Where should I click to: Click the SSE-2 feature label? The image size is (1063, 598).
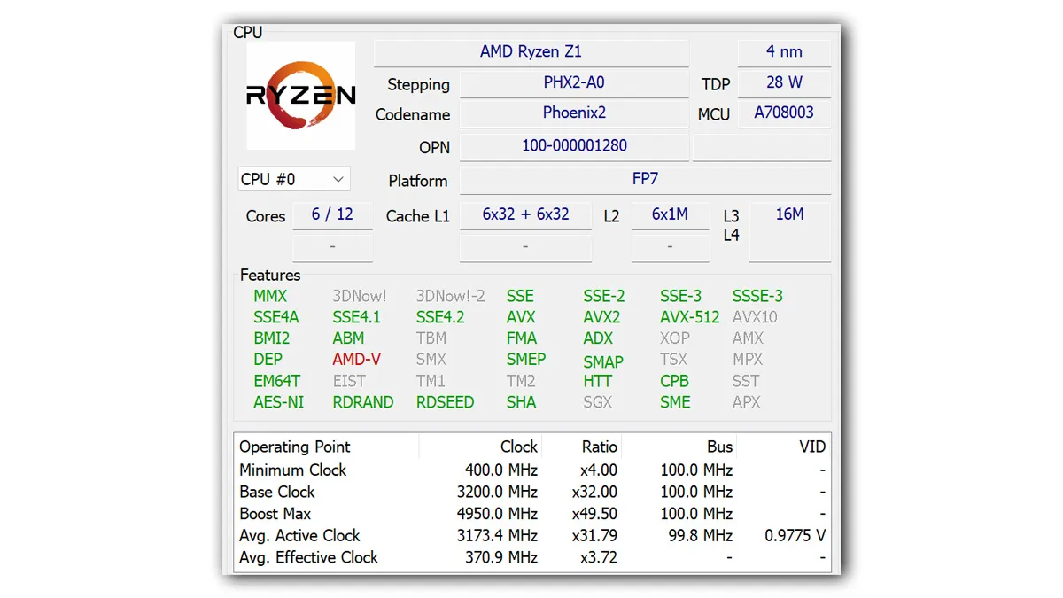point(603,297)
